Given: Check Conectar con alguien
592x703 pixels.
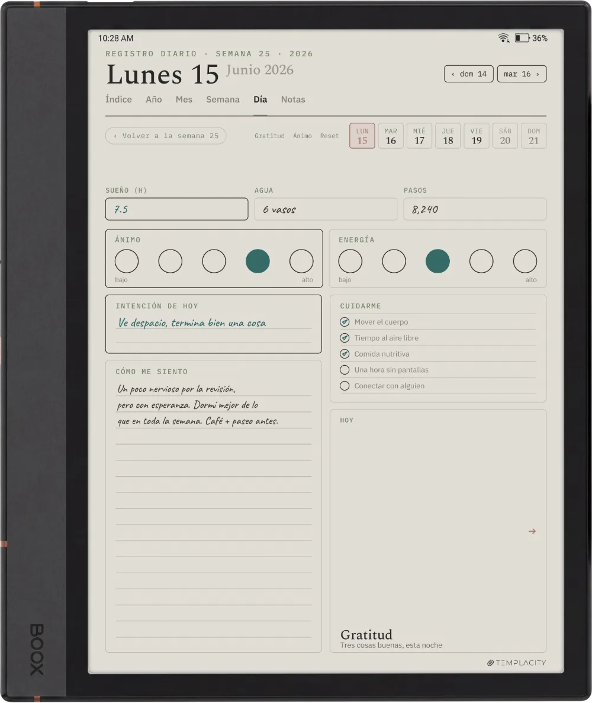Looking at the screenshot, I should coord(345,386).
